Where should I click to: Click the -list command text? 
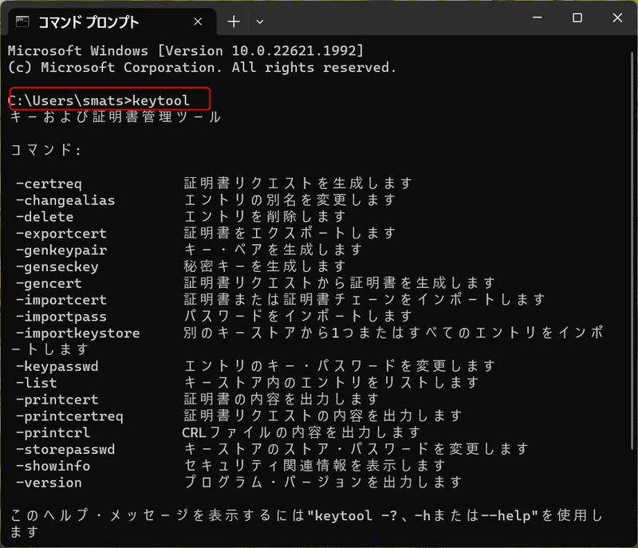coord(35,382)
